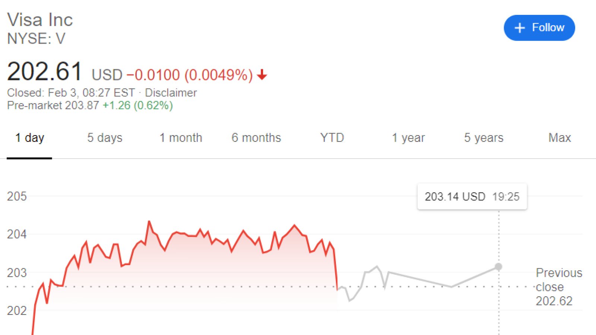596x335 pixels.
Task: Click the gray data point marker on chart
Action: [498, 267]
